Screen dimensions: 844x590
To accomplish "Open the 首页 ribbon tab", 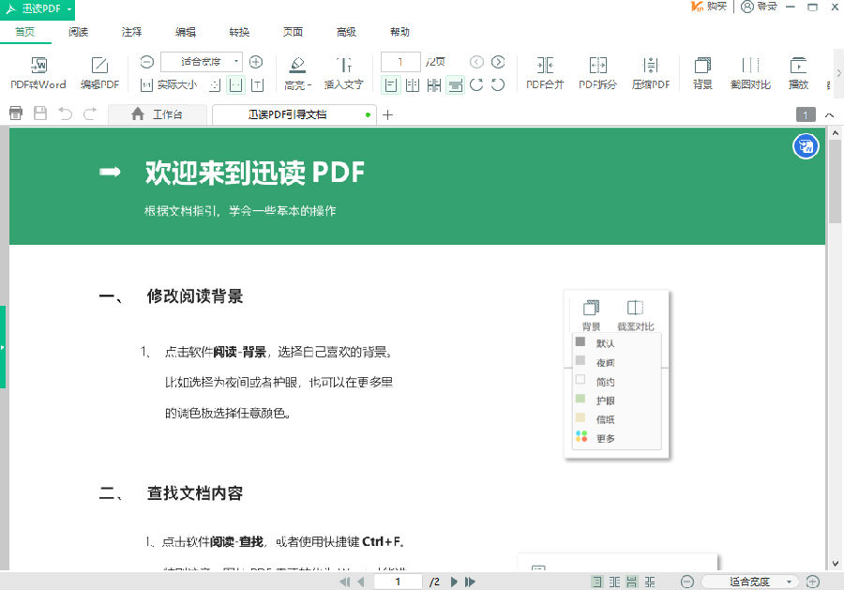I will [24, 32].
